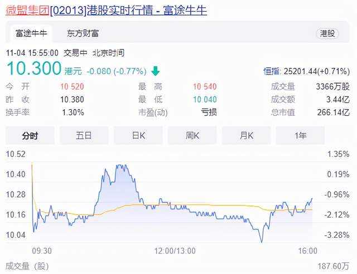Image resolution: width=357 pixels, height=274 pixels.
Task: Click the 港股 tag button
Action: point(327,33)
